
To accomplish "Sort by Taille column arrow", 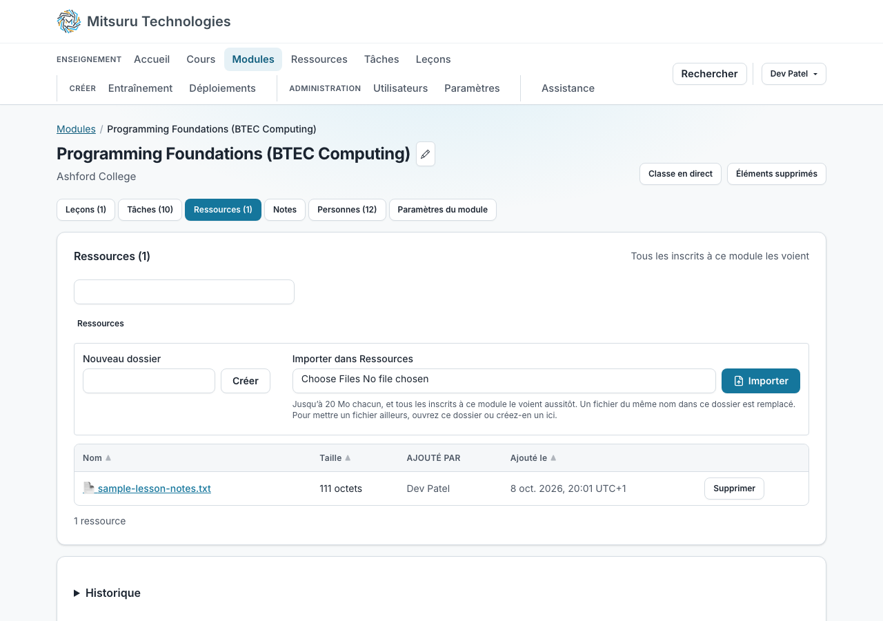I will (x=348, y=458).
